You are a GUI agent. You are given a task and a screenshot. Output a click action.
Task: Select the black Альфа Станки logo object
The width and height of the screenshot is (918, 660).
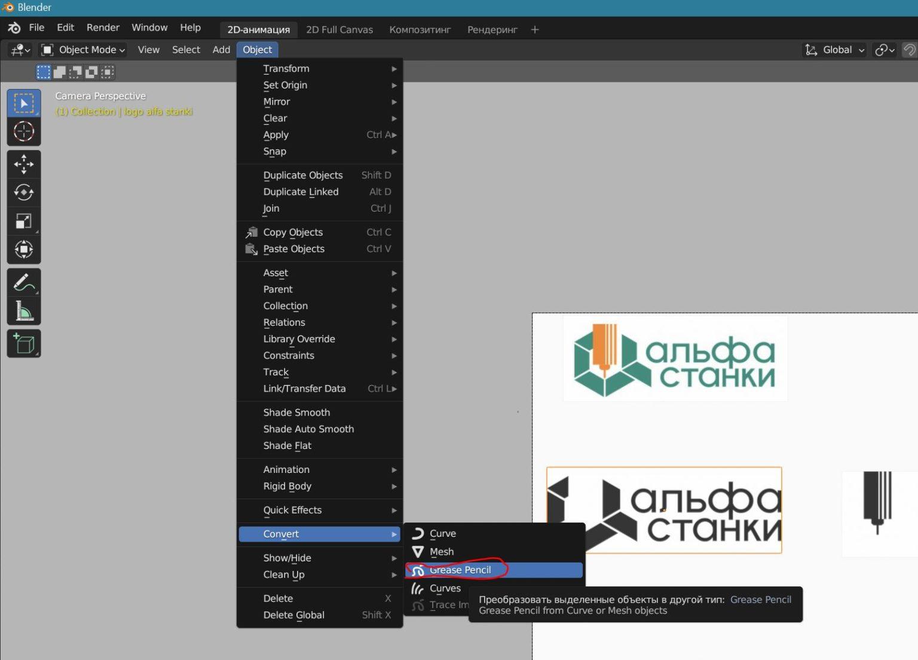point(664,510)
